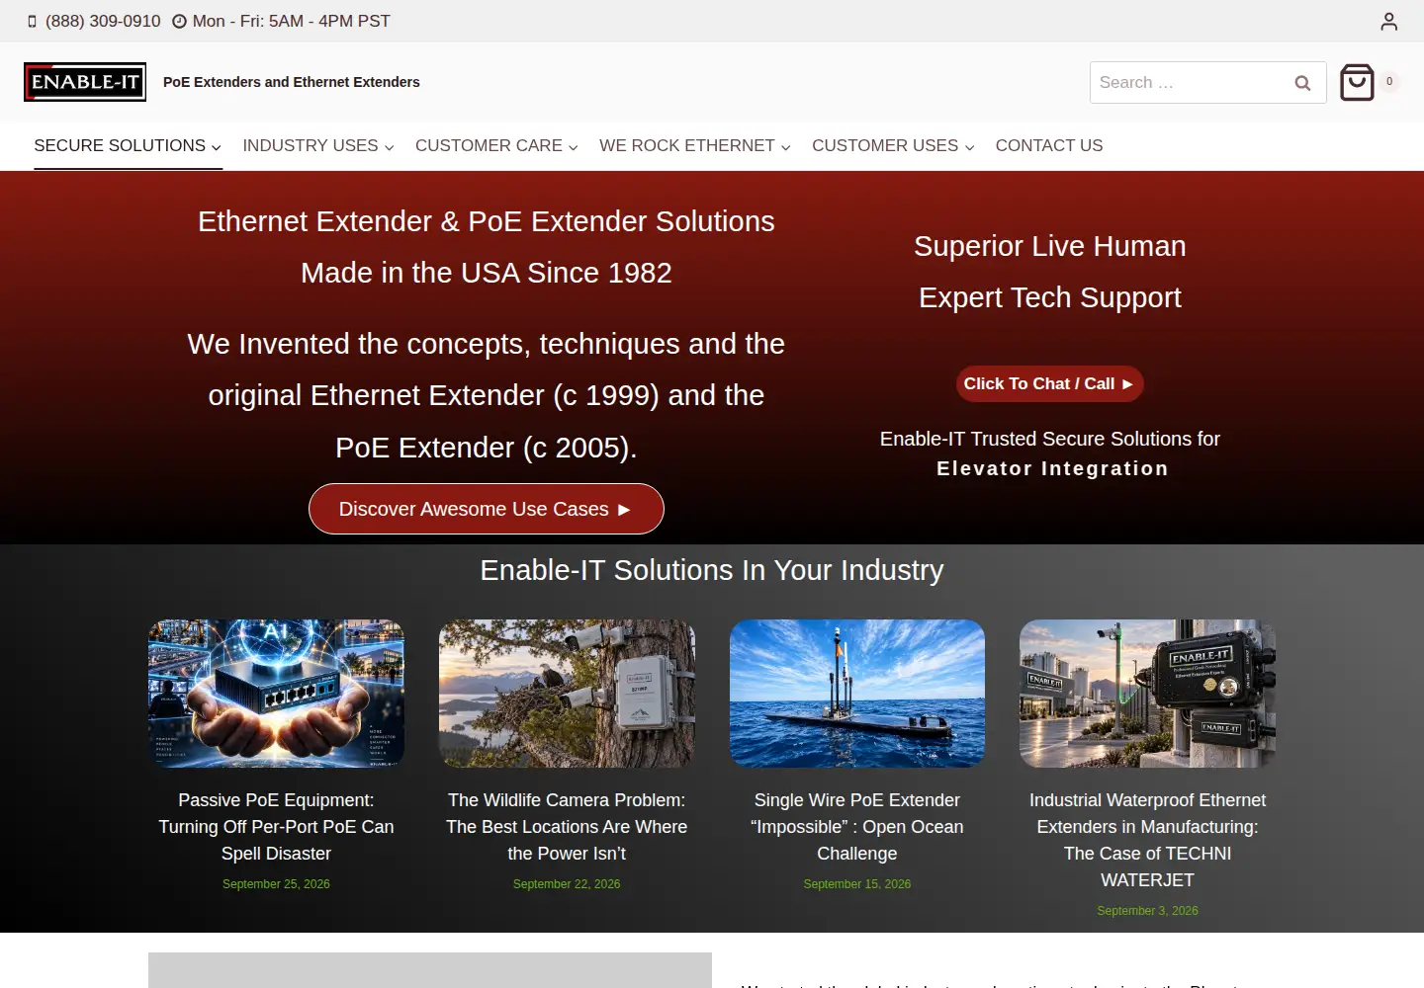1424x988 pixels.
Task: Open the user account icon
Action: click(x=1389, y=21)
